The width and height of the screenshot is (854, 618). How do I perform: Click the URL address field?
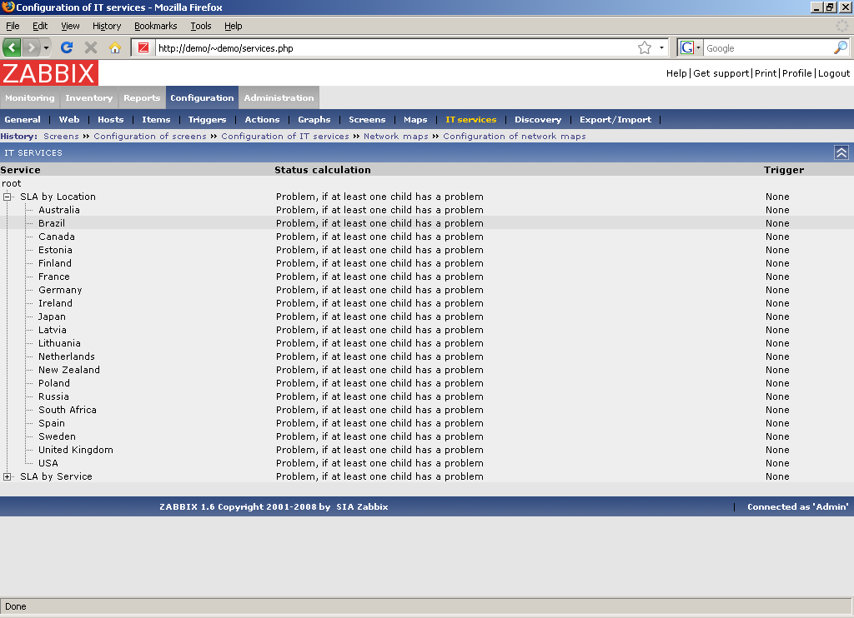[x=396, y=47]
